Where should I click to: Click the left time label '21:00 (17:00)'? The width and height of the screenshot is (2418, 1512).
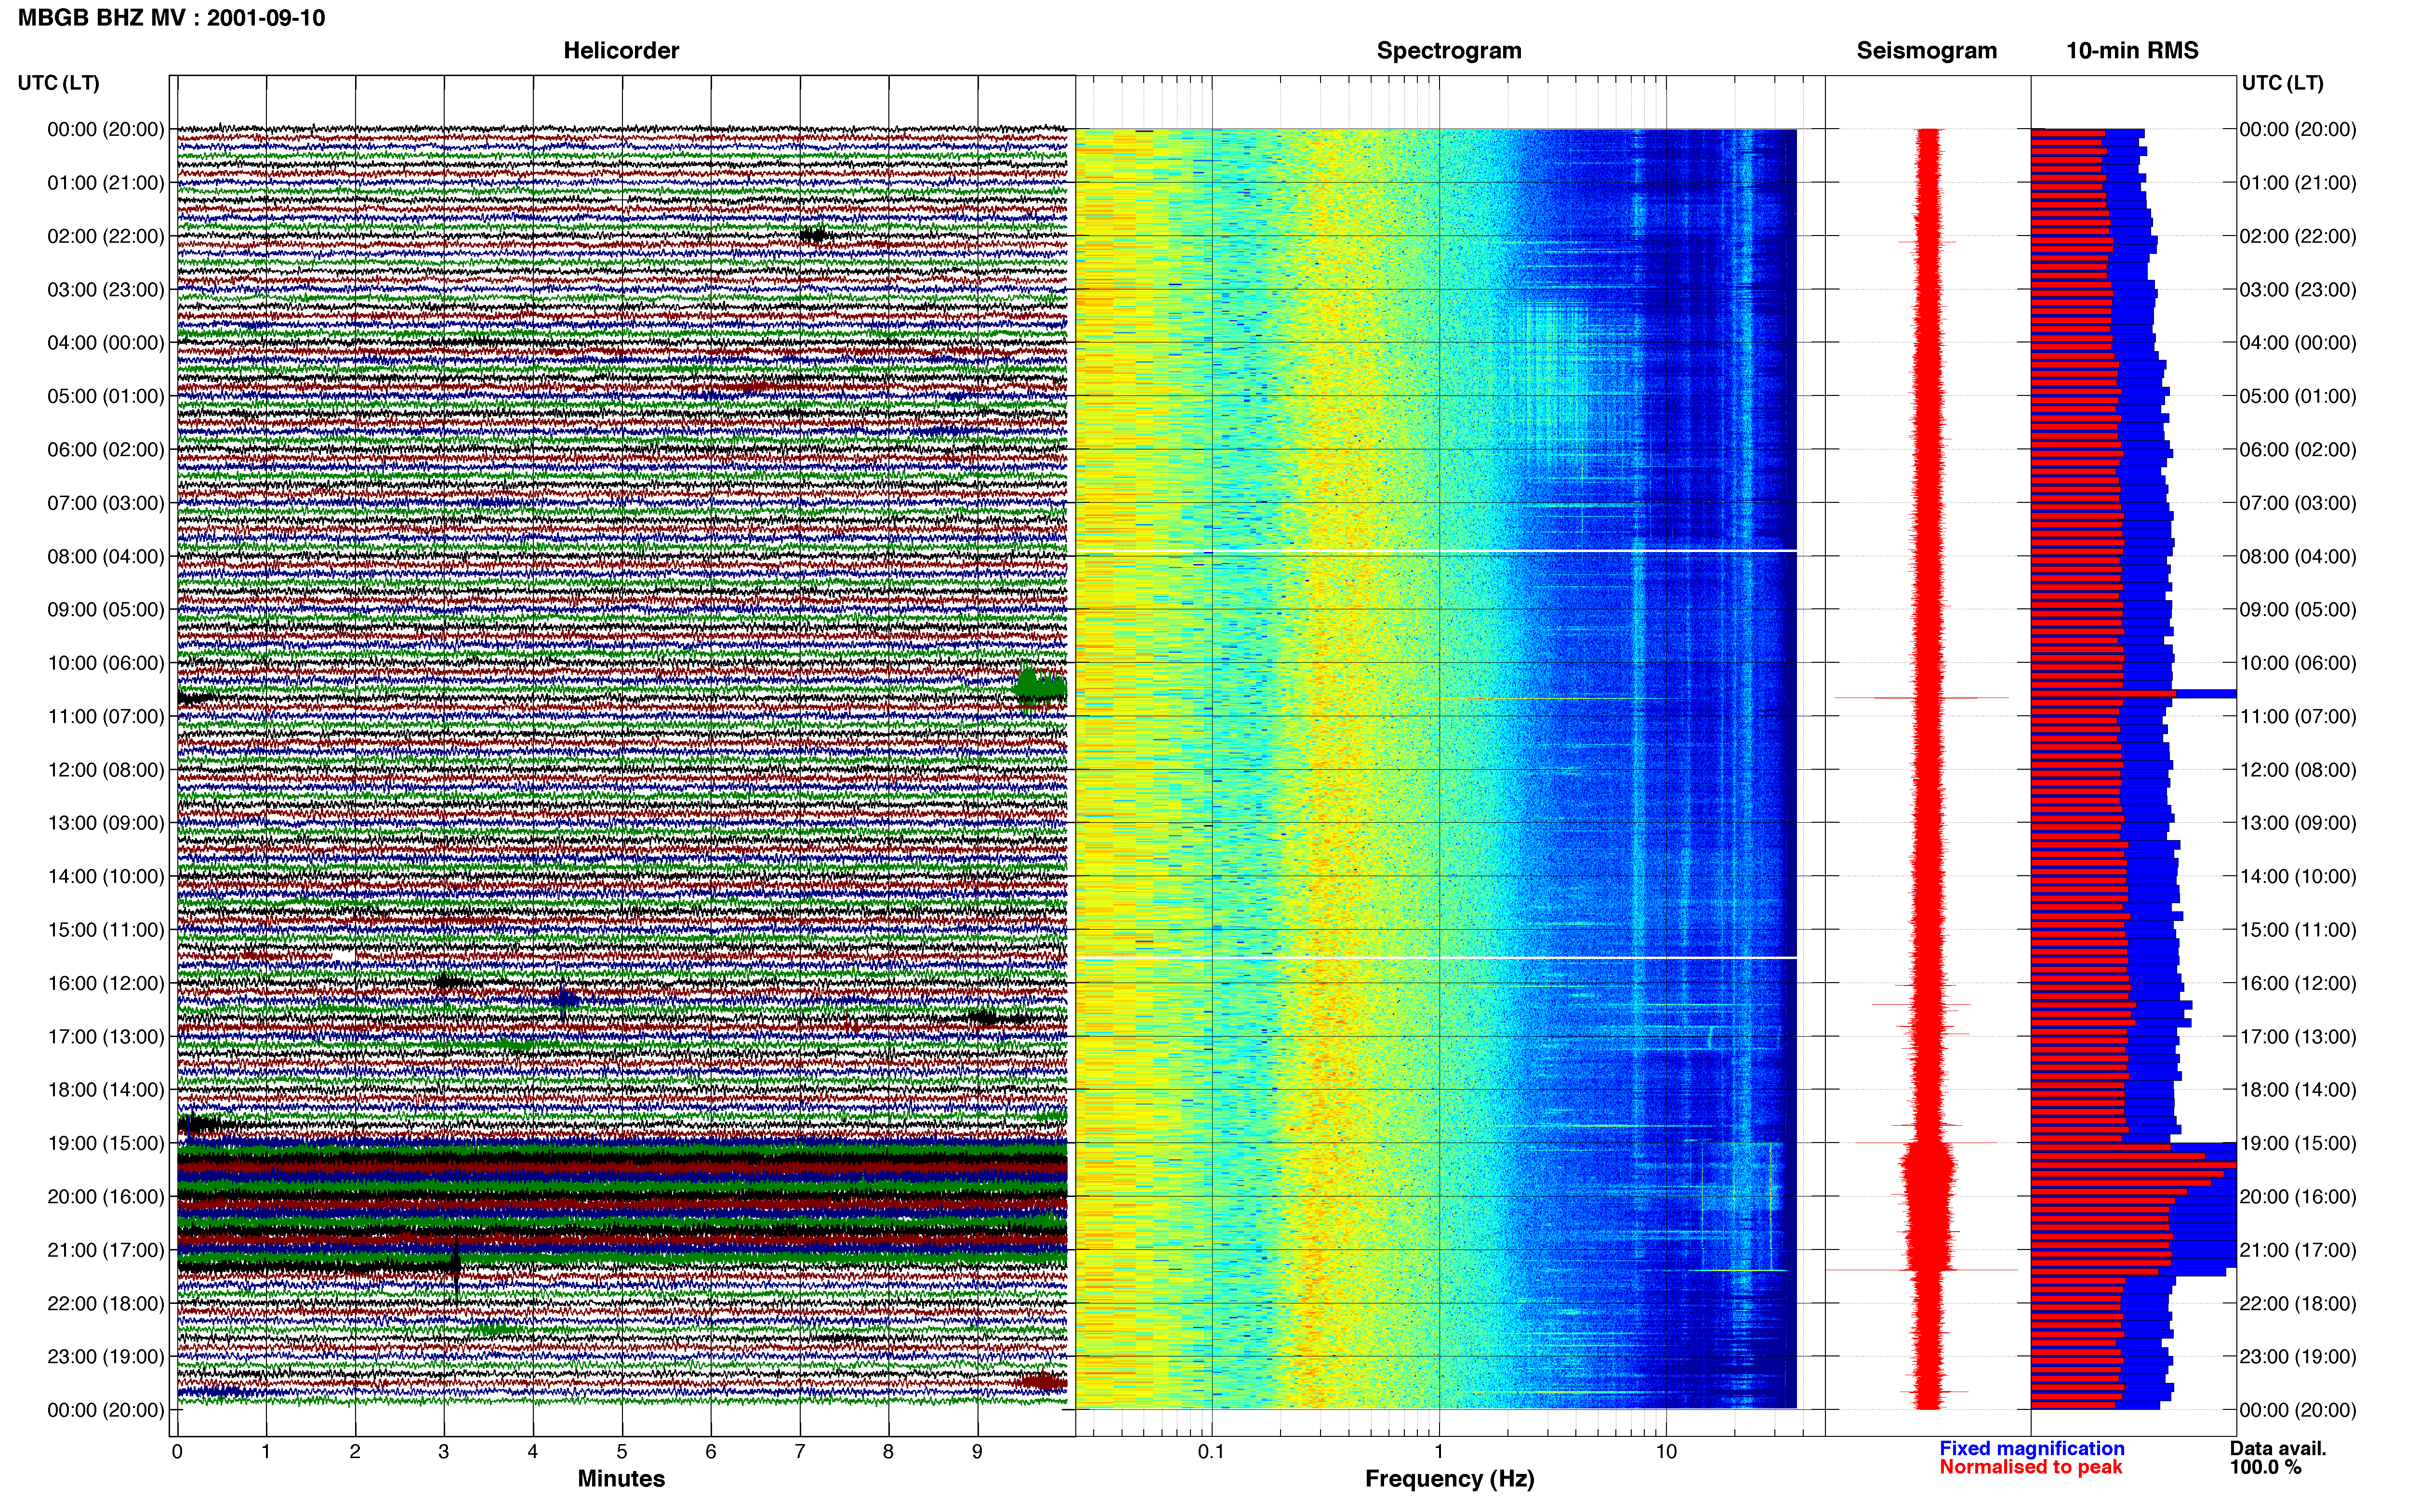106,1250
